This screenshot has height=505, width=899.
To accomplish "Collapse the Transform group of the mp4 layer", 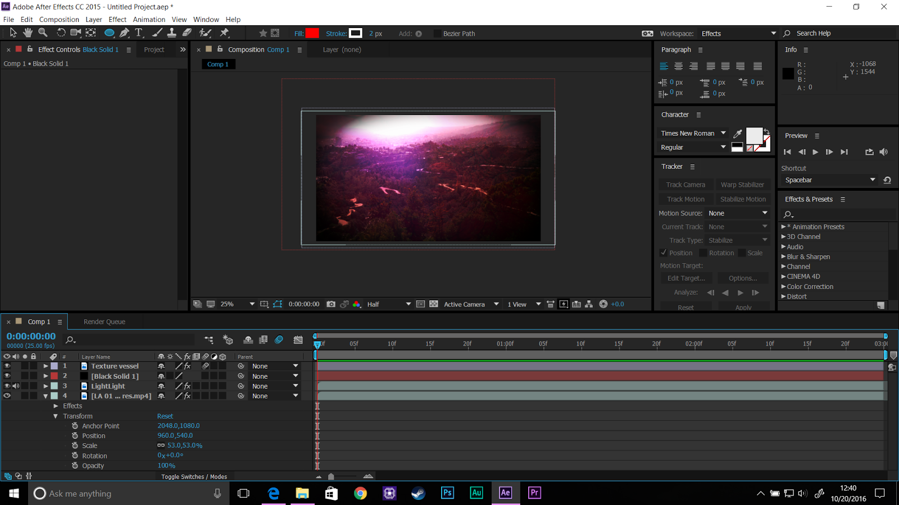I will tap(55, 416).
